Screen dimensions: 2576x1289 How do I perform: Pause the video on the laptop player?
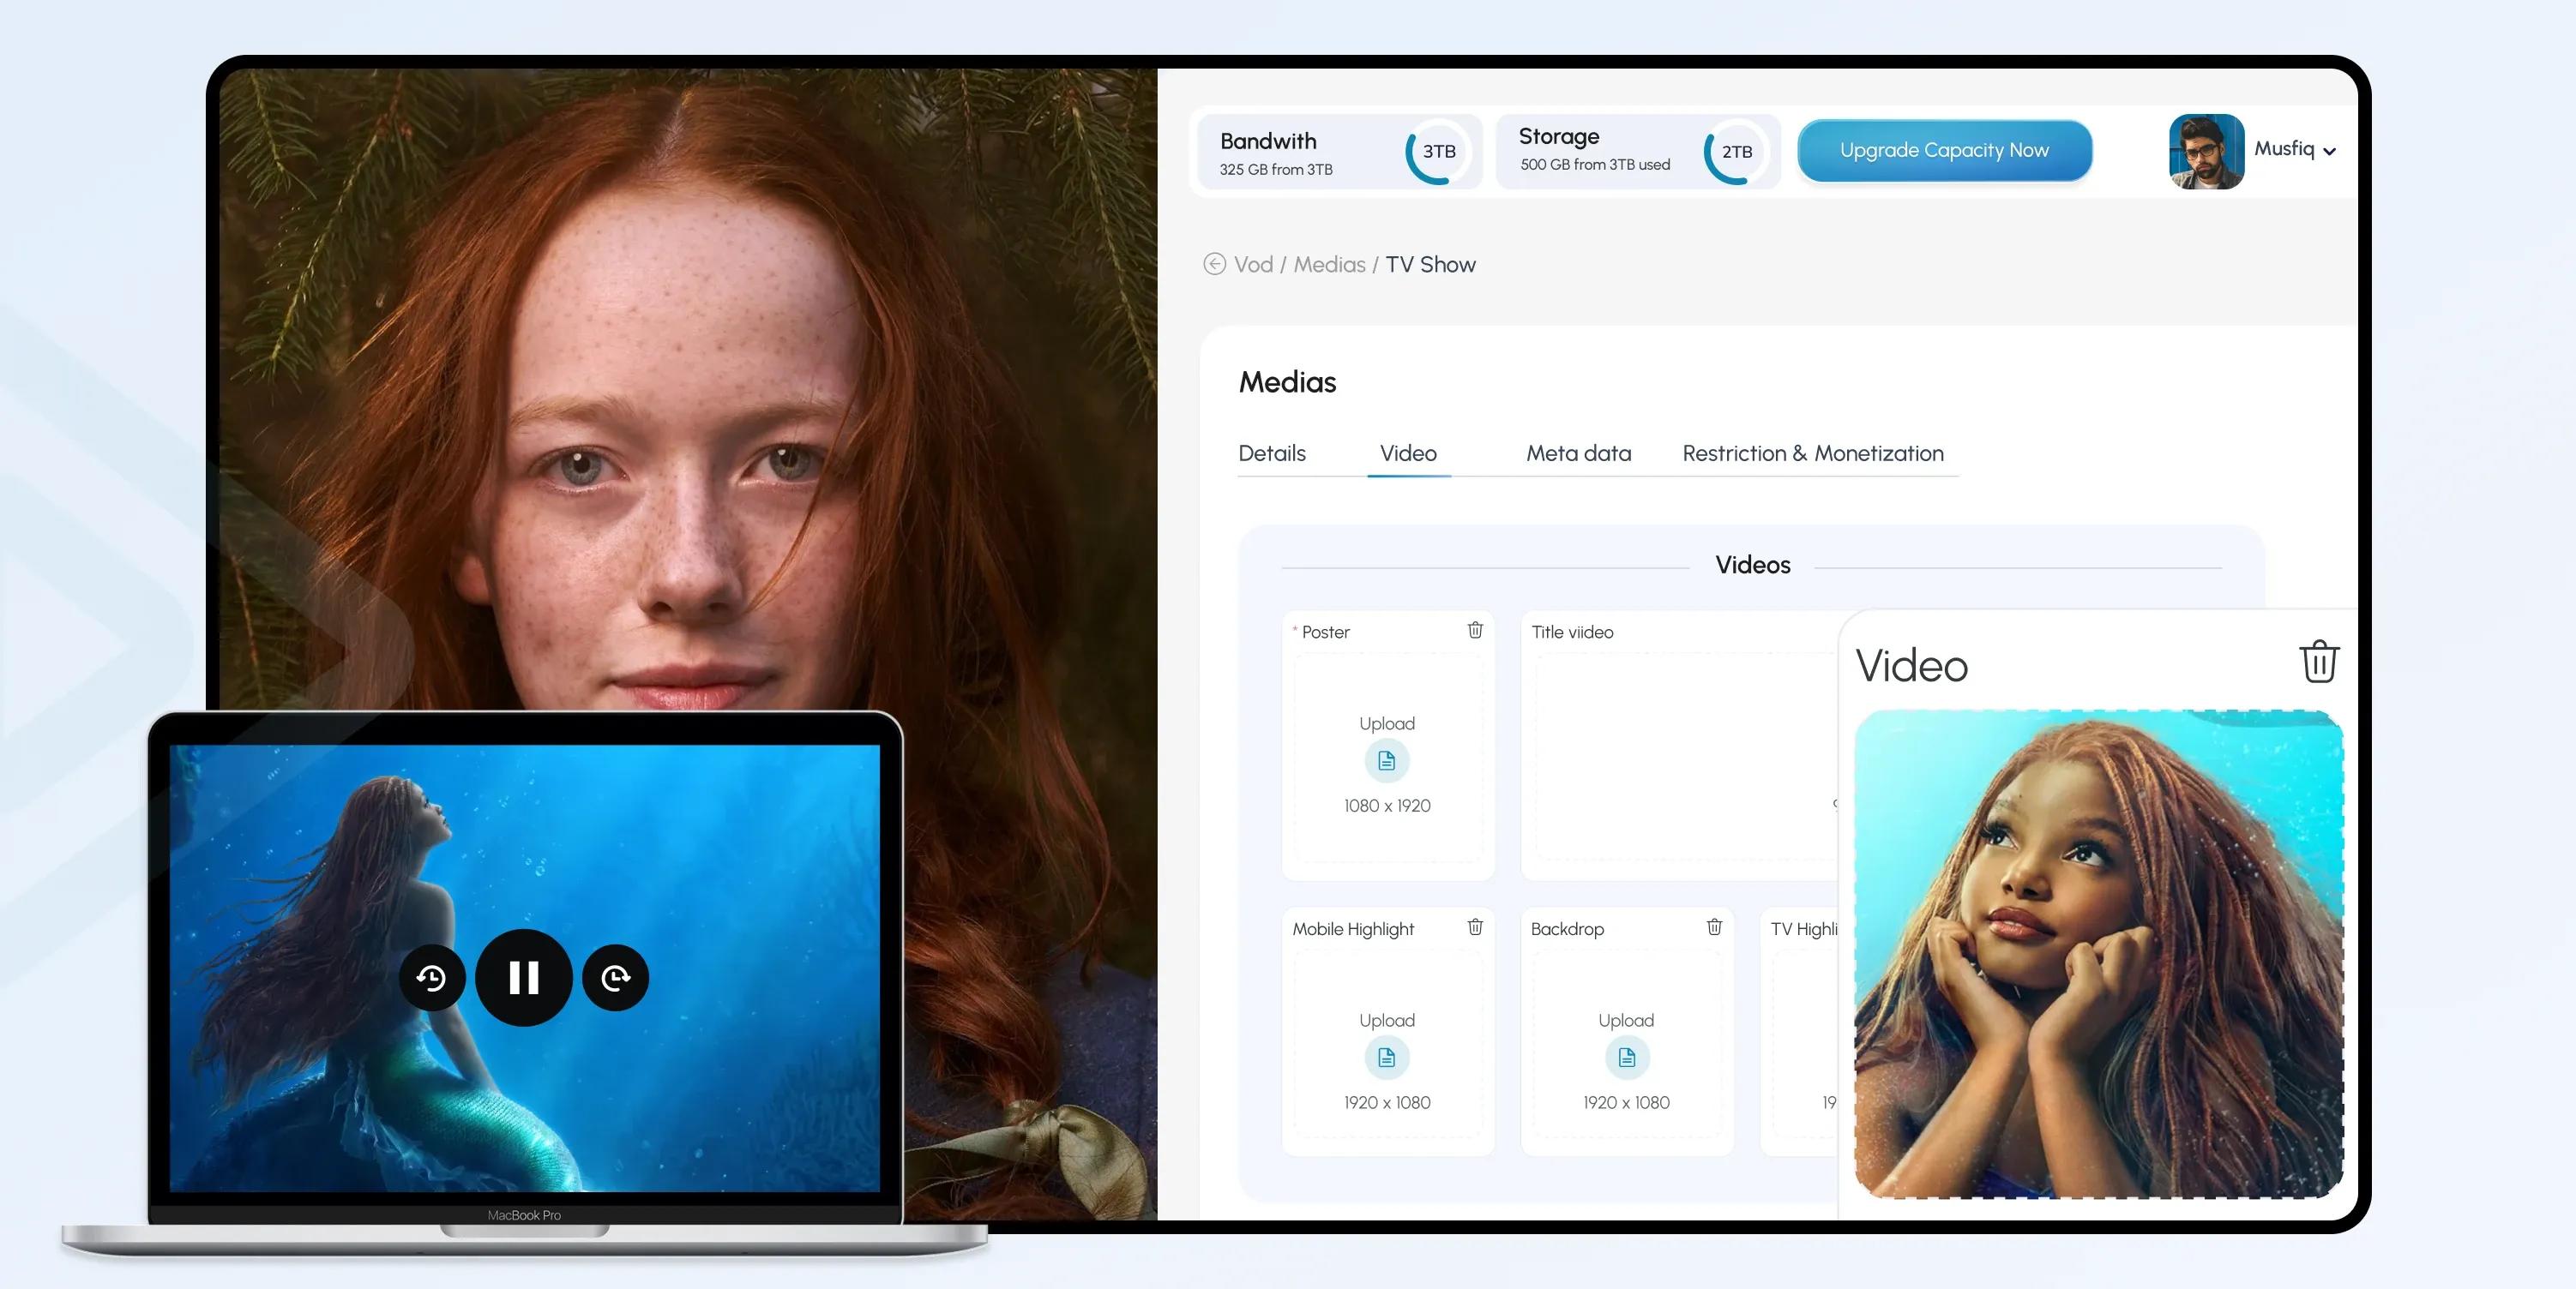pos(524,977)
